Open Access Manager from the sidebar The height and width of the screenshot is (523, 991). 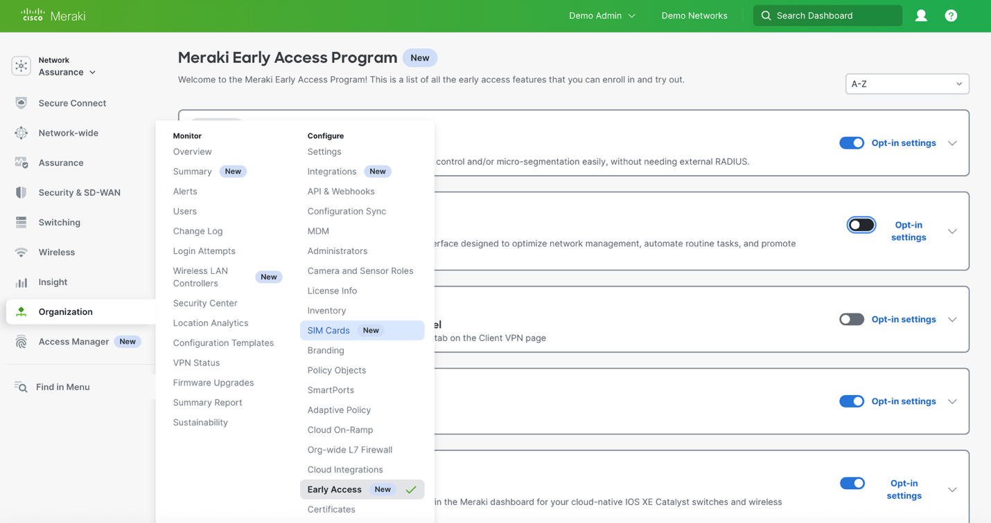coord(74,341)
